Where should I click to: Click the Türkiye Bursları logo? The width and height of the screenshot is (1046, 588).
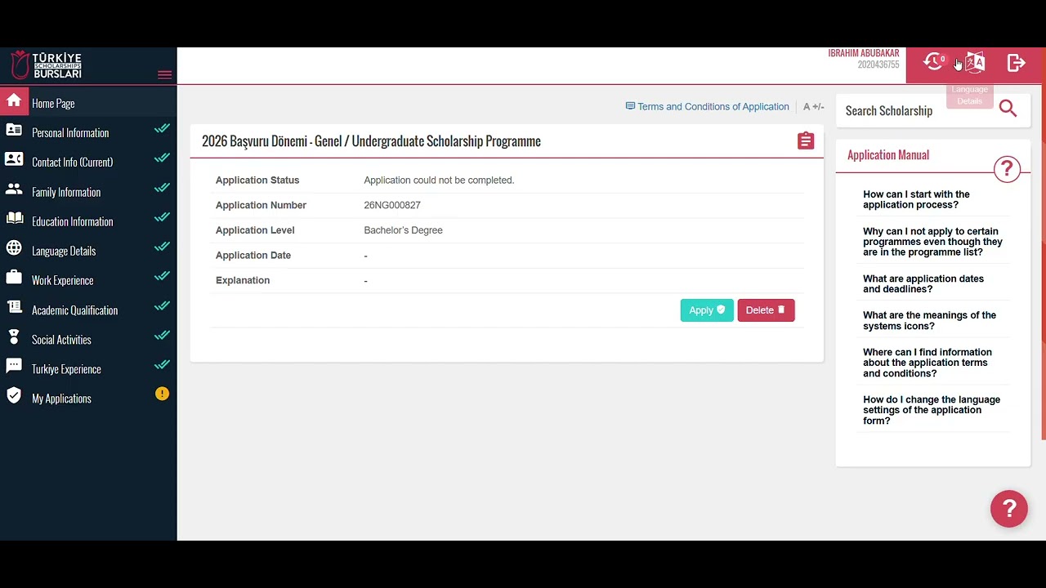(47, 65)
